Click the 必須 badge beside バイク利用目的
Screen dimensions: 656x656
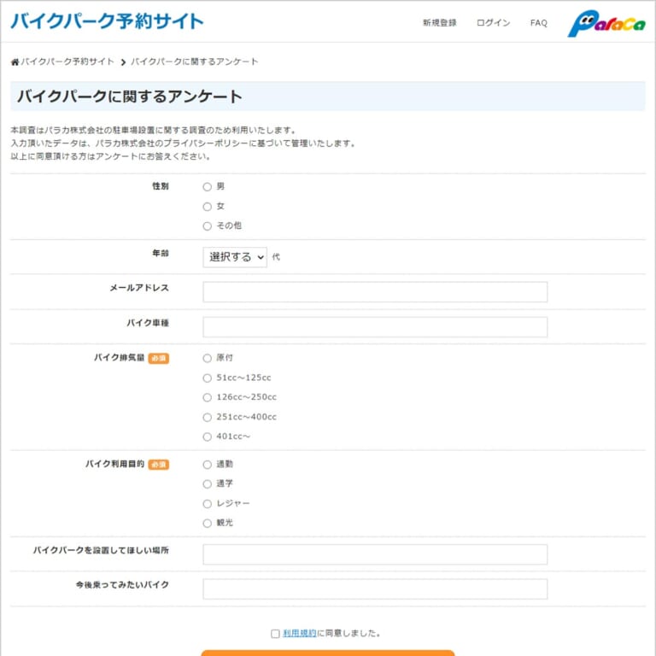click(159, 465)
